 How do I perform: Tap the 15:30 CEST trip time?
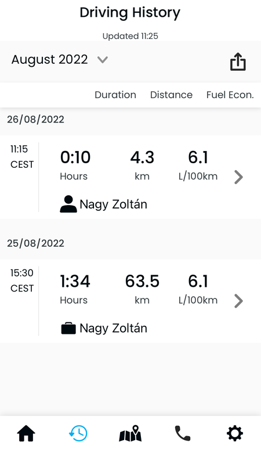coord(22,280)
